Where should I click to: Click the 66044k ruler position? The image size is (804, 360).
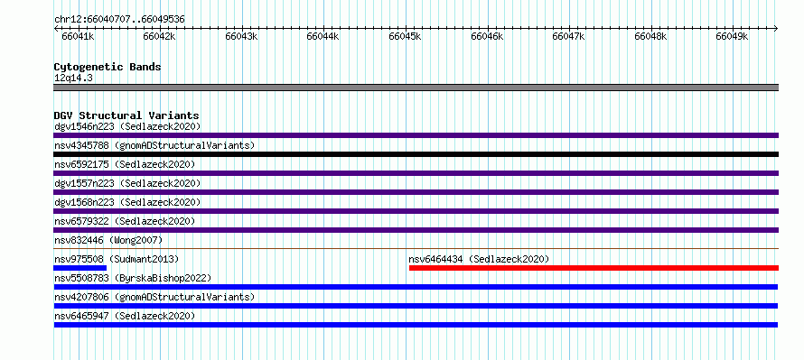(x=323, y=36)
